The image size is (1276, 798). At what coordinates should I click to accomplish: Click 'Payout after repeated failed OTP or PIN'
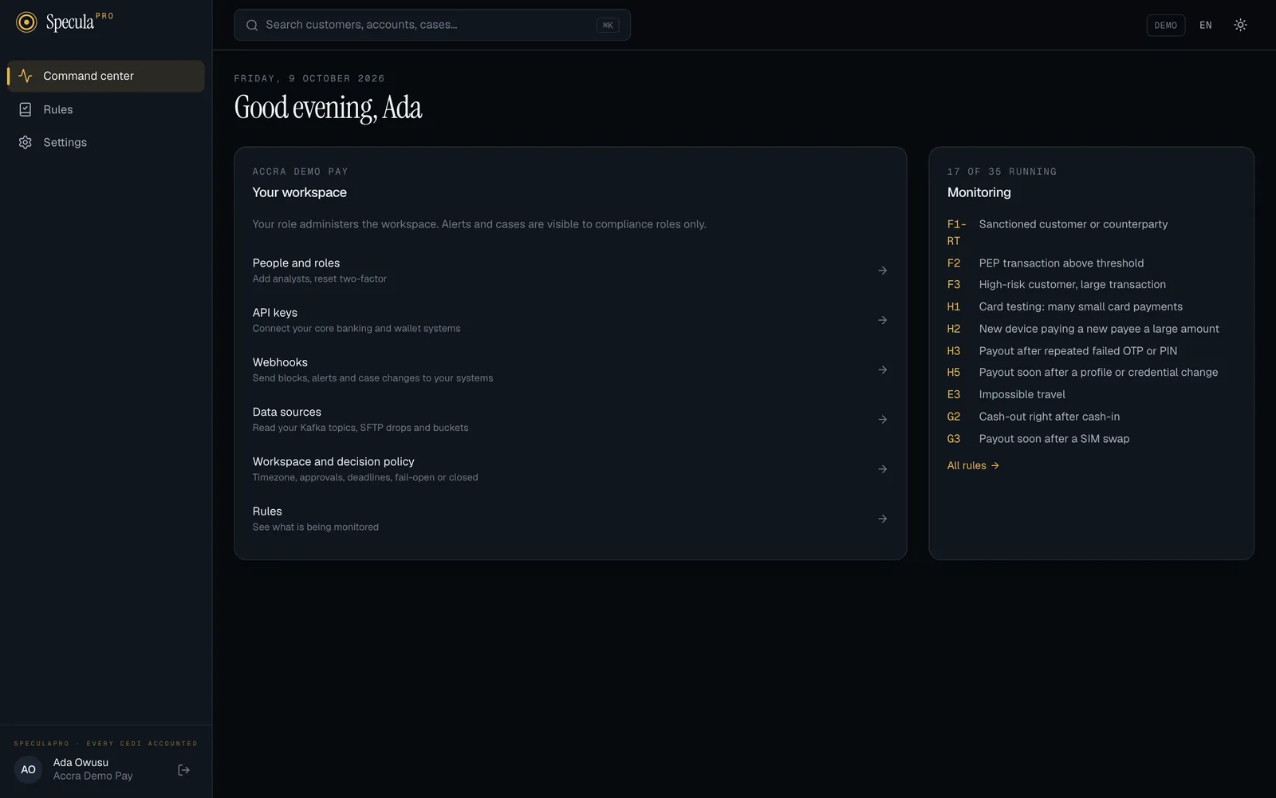coord(1077,351)
